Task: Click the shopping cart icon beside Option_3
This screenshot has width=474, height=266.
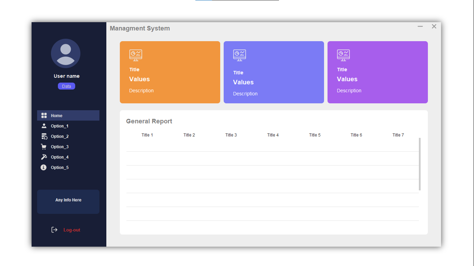Action: coord(44,147)
